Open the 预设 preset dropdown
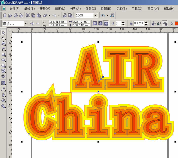The height and width of the screenshot is (158, 178). pyautogui.click(x=26, y=23)
